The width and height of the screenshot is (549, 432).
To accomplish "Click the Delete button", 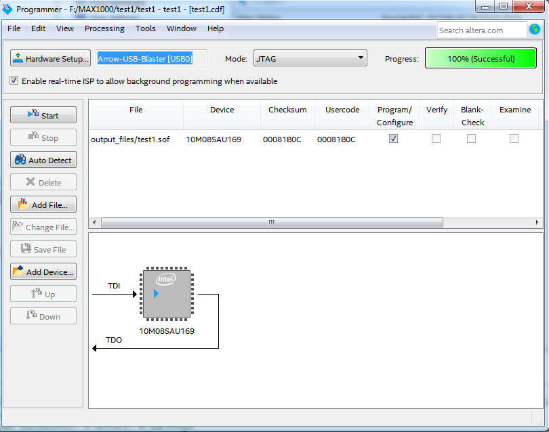I will [x=43, y=182].
